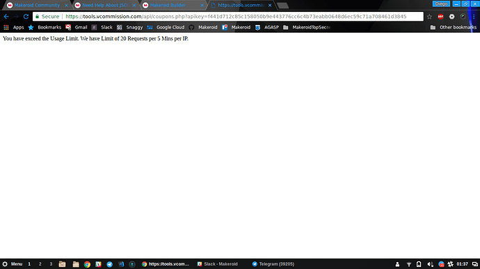480x269 pixels.
Task: Open the AGASP bookmark
Action: click(x=267, y=27)
